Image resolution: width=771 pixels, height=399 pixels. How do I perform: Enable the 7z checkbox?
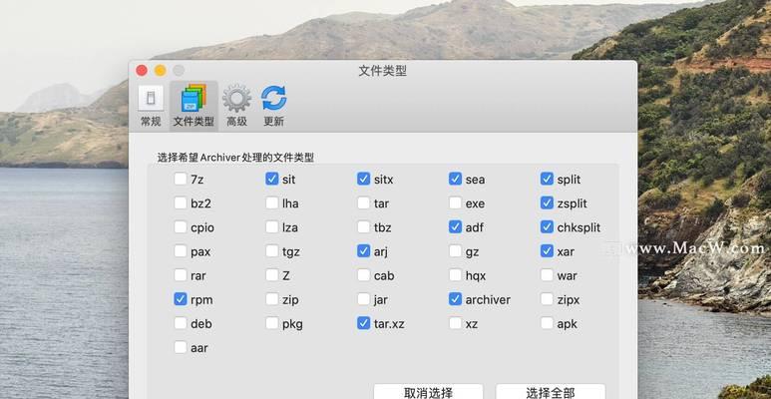click(181, 180)
